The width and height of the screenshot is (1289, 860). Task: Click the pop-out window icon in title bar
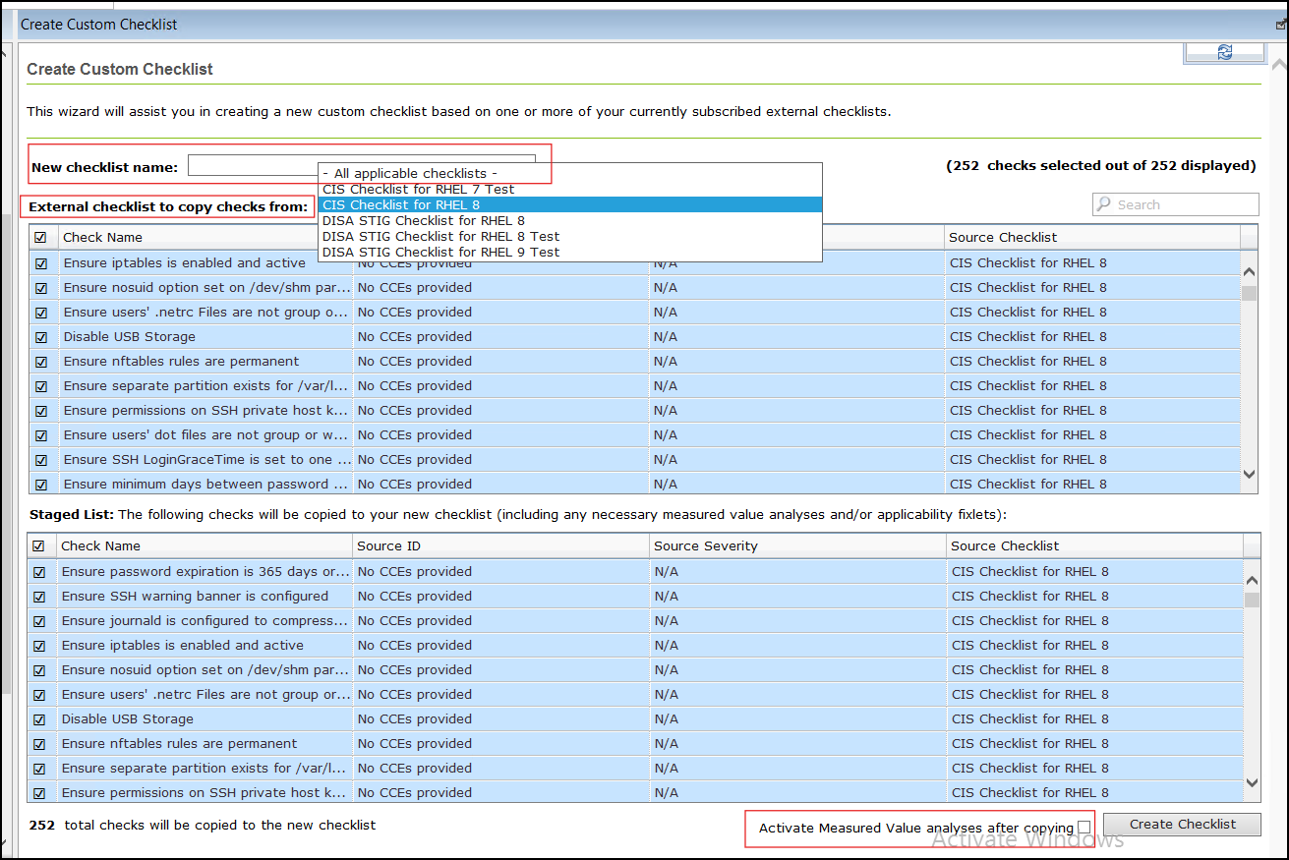click(1281, 25)
